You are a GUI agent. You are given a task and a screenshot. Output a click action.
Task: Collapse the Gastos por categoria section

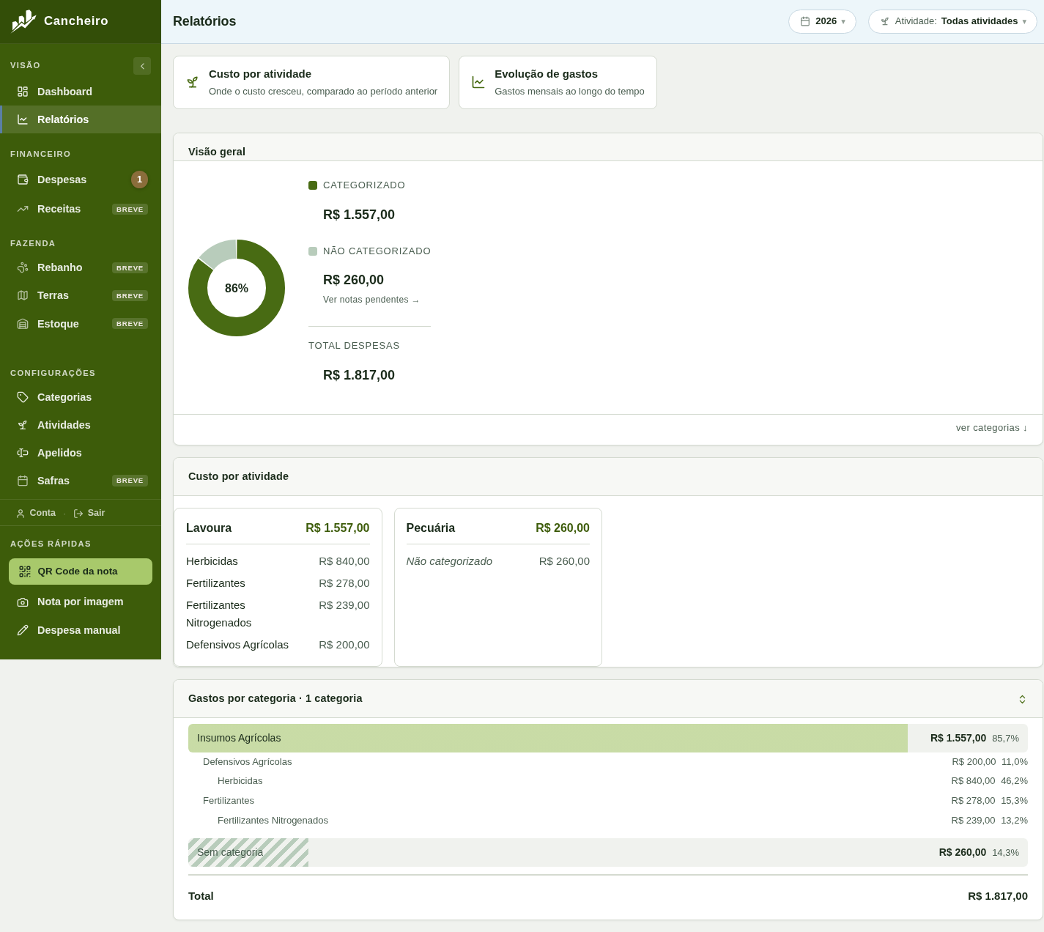pos(1022,699)
